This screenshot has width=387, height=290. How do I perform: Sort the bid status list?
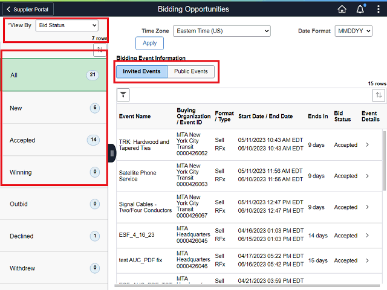pos(100,50)
